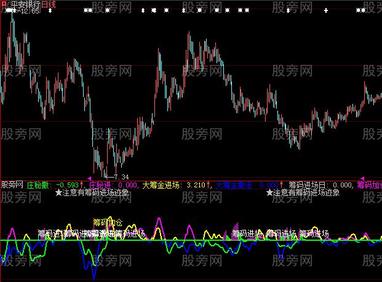The image size is (382, 282).
Task: Click the magenta triangle marker left of 7.34
Action: tap(89, 178)
